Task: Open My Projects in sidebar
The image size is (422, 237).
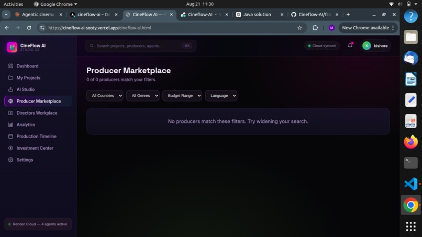Action: [38, 78]
